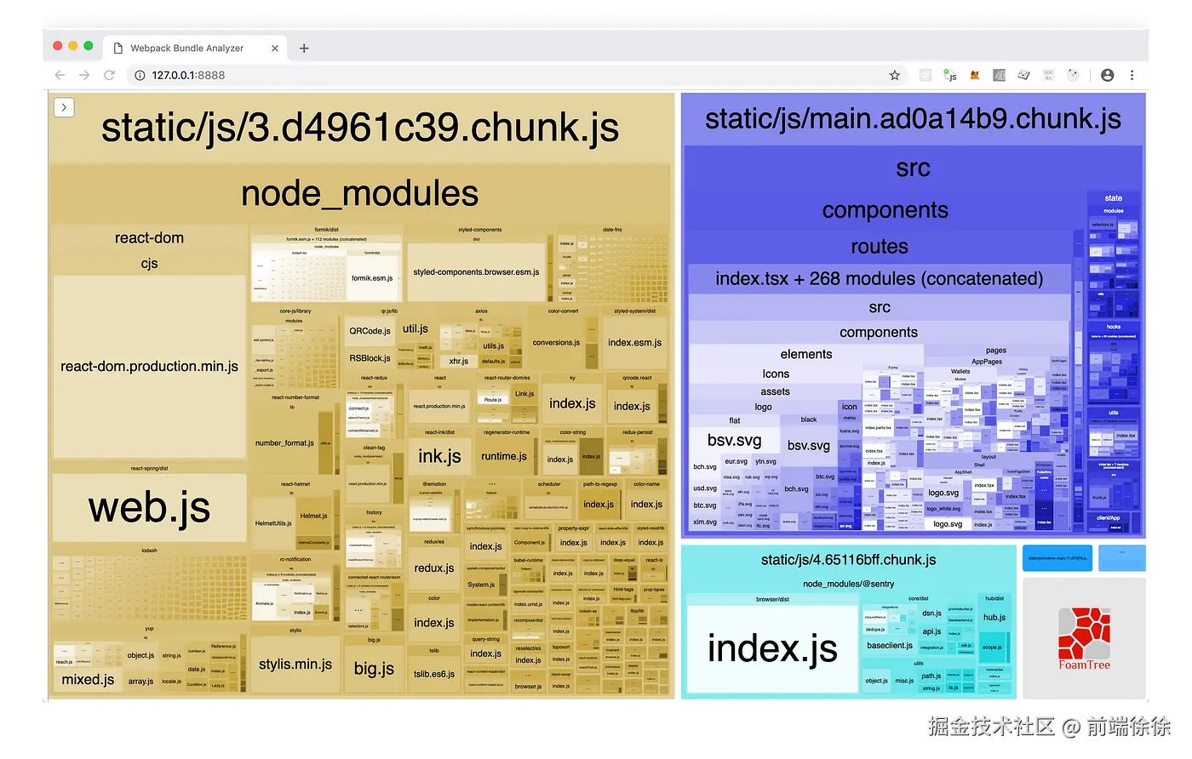Click the browser forward arrow

point(84,75)
